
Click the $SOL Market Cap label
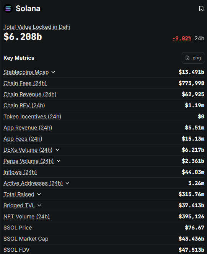point(26,239)
